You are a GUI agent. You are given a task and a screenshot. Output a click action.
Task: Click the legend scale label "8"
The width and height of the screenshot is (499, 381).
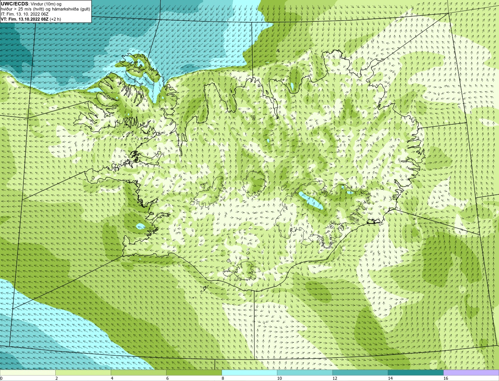[x=223, y=378]
